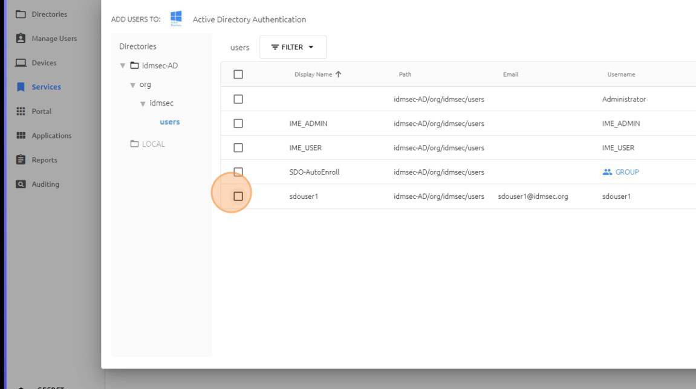
Task: Select the LOCAL directory tree item
Action: pyautogui.click(x=153, y=144)
